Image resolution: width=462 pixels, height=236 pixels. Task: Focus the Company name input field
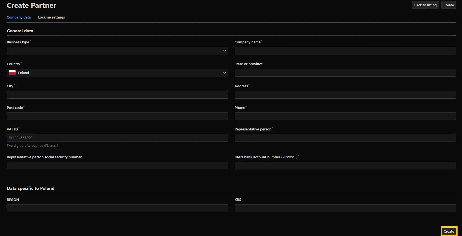point(345,51)
